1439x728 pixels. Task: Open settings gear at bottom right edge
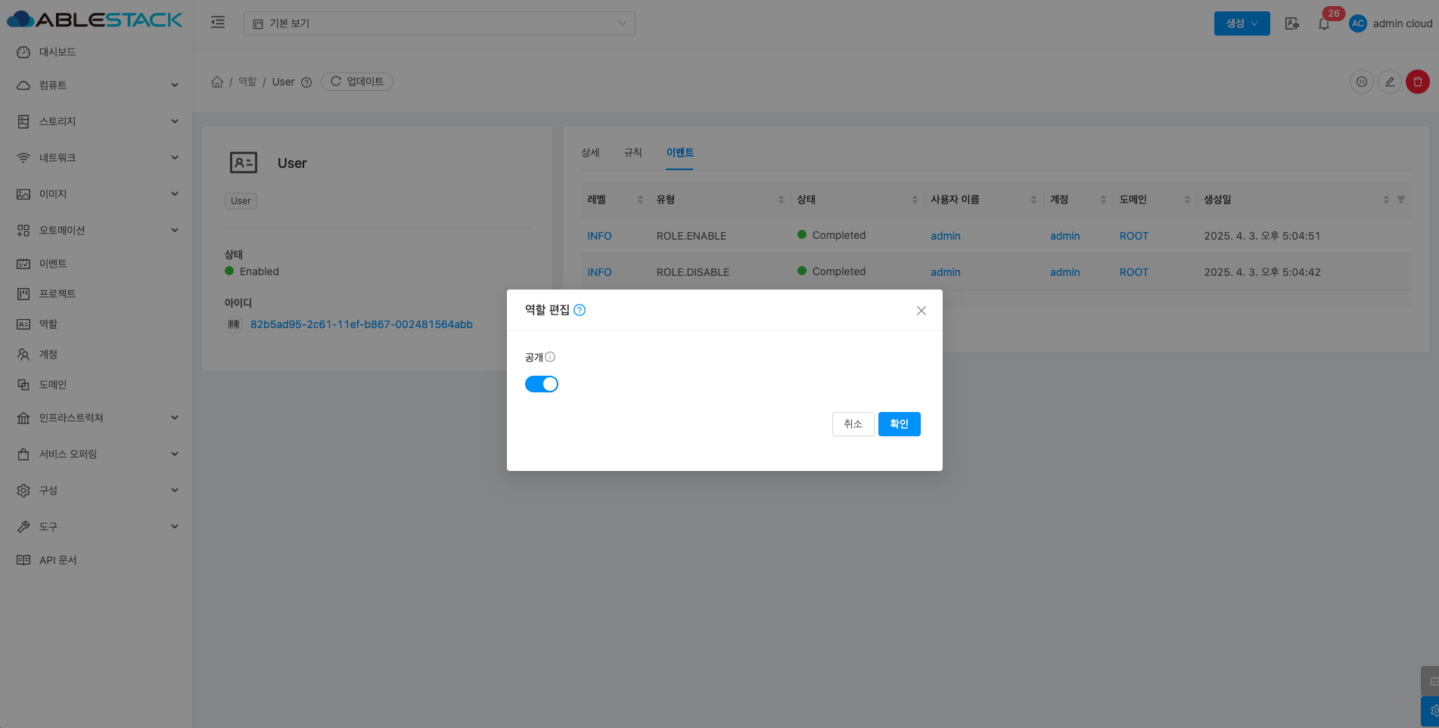coord(1431,711)
